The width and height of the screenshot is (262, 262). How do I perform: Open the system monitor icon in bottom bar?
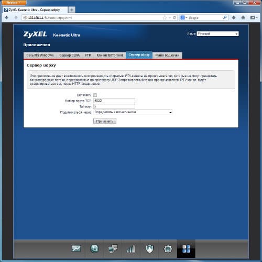coord(76,248)
